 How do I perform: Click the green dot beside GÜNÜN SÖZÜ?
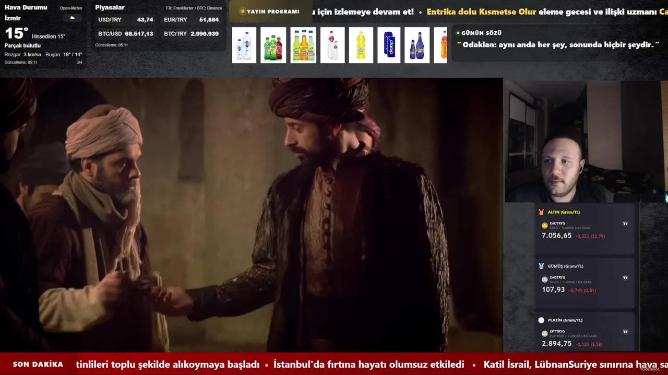pyautogui.click(x=458, y=33)
